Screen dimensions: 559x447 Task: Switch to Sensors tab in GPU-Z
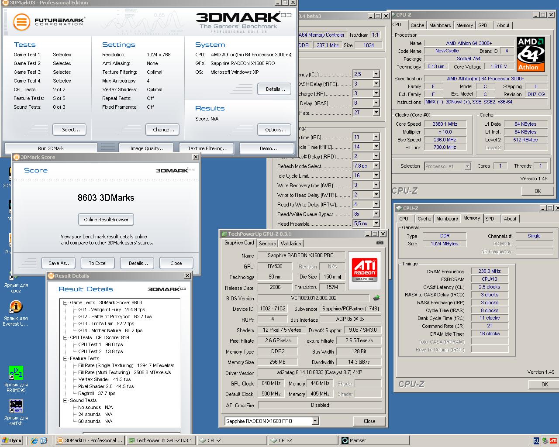click(x=267, y=244)
